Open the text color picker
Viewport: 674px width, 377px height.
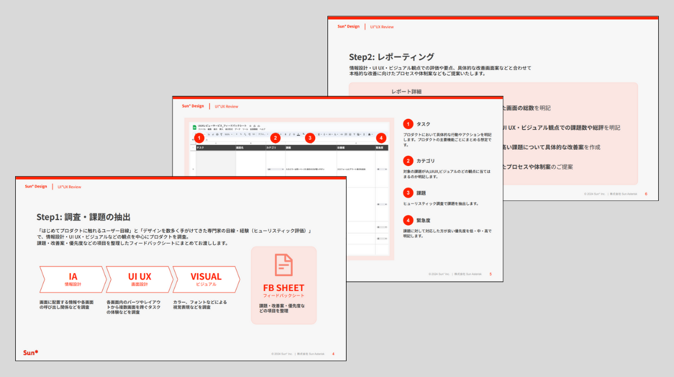tap(298, 135)
